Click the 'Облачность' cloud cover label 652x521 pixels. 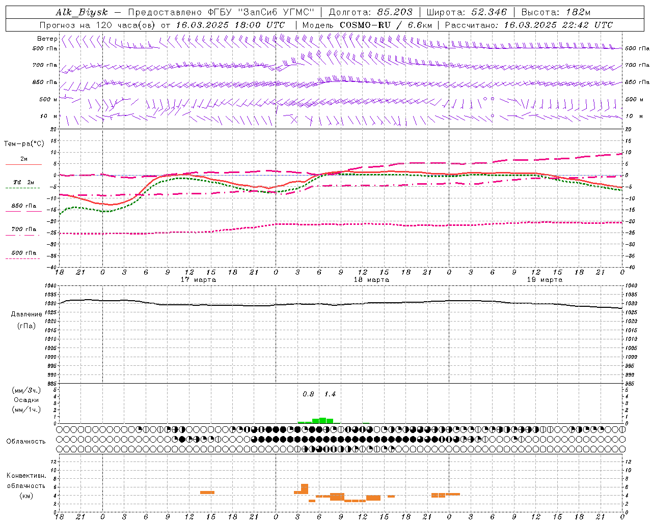click(26, 441)
